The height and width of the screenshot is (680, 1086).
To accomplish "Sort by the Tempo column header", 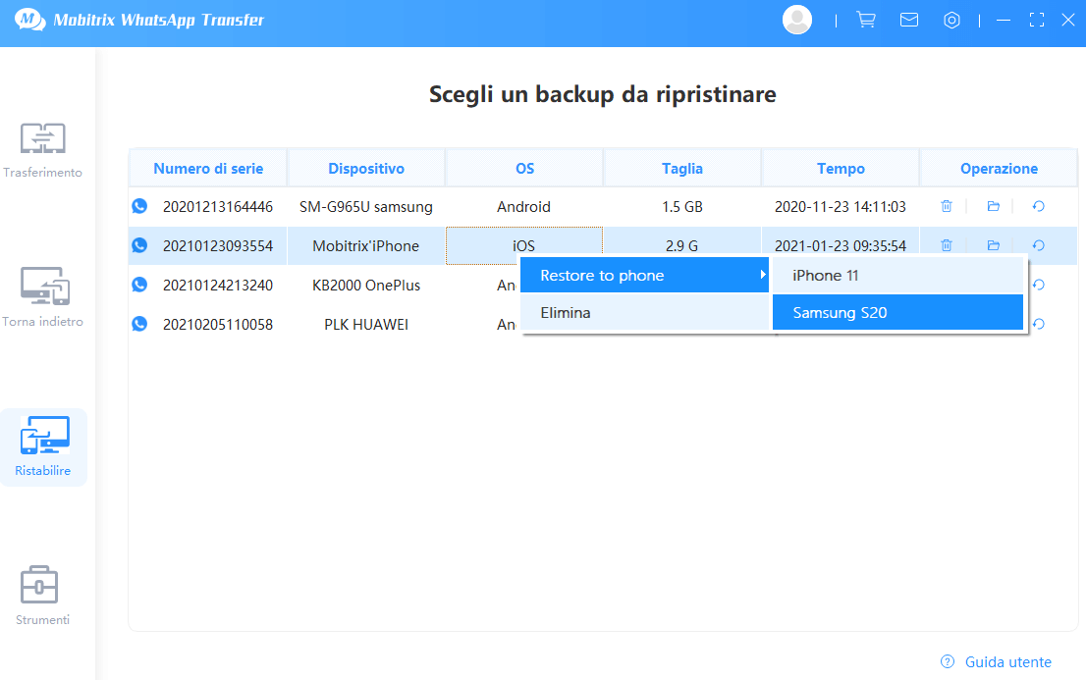I will pyautogui.click(x=841, y=168).
